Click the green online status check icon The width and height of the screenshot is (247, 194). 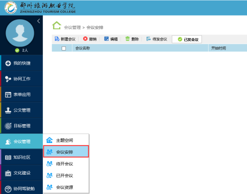pos(17,51)
